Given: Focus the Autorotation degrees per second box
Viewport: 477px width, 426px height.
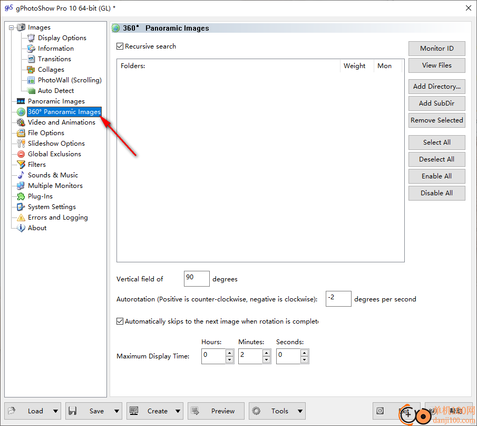Looking at the screenshot, I should tap(338, 299).
